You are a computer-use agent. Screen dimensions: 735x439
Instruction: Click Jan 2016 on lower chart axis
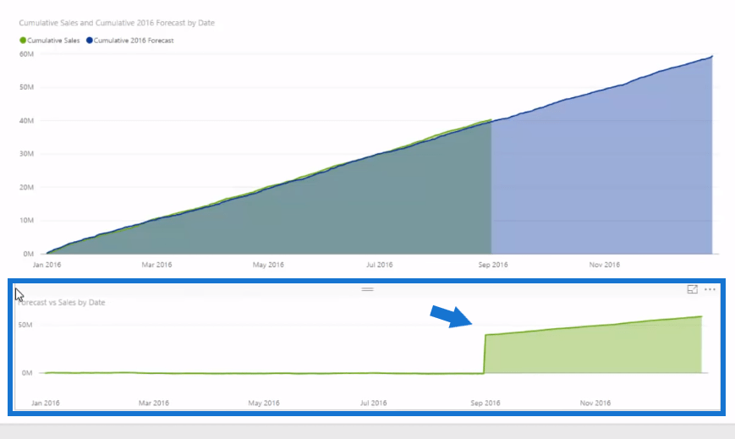coord(46,403)
